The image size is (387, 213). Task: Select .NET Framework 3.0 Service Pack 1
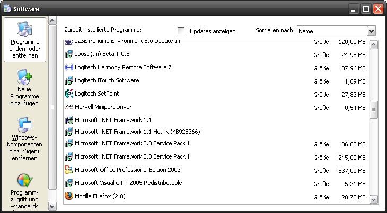133,156
